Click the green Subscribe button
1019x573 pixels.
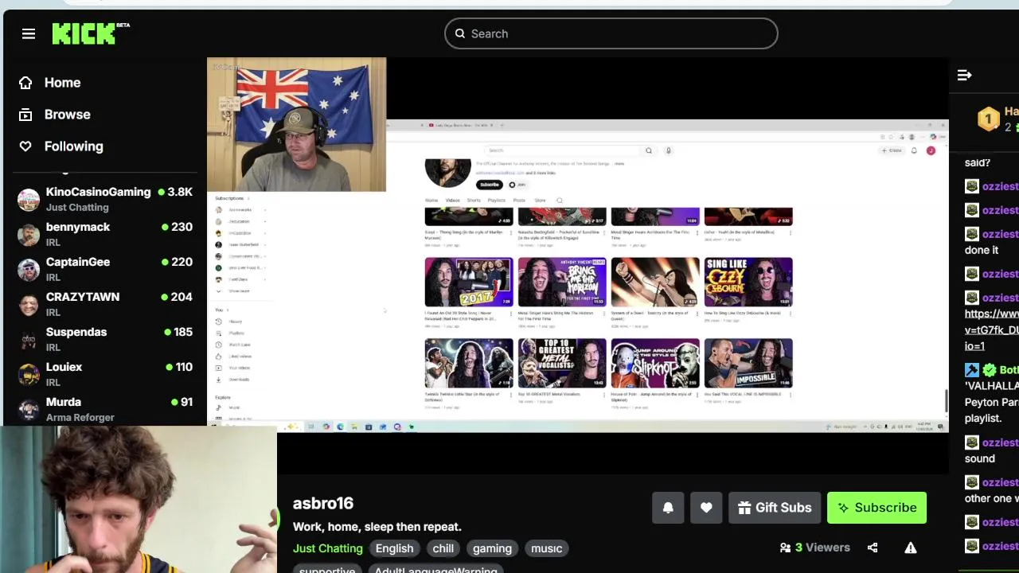(876, 508)
